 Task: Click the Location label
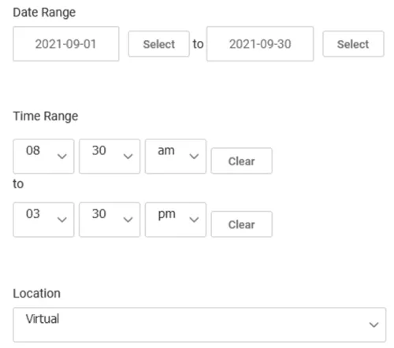[x=37, y=293]
